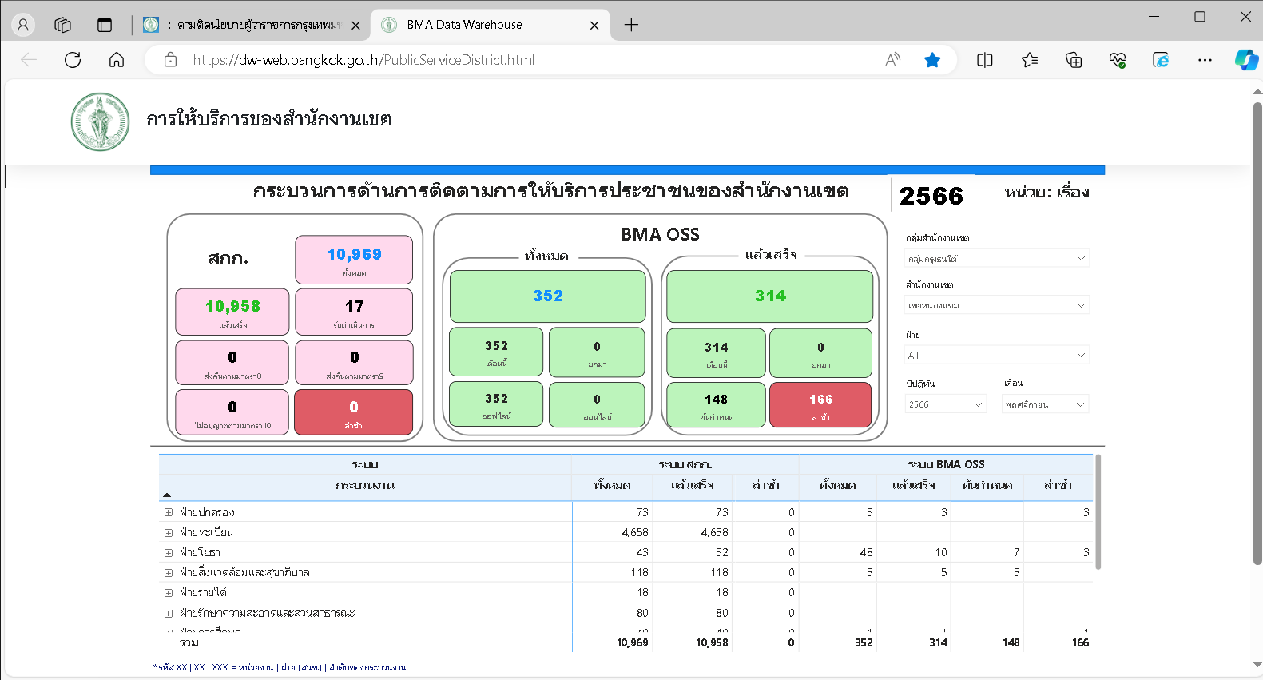This screenshot has height=680, width=1263.
Task: Open the Copilot sidebar icon
Action: [x=1245, y=60]
